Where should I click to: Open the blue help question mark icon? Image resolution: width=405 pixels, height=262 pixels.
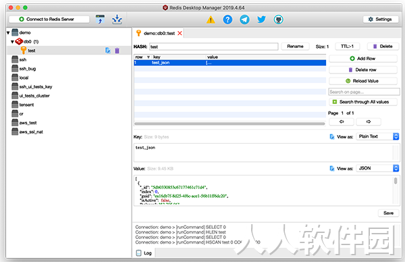[227, 20]
